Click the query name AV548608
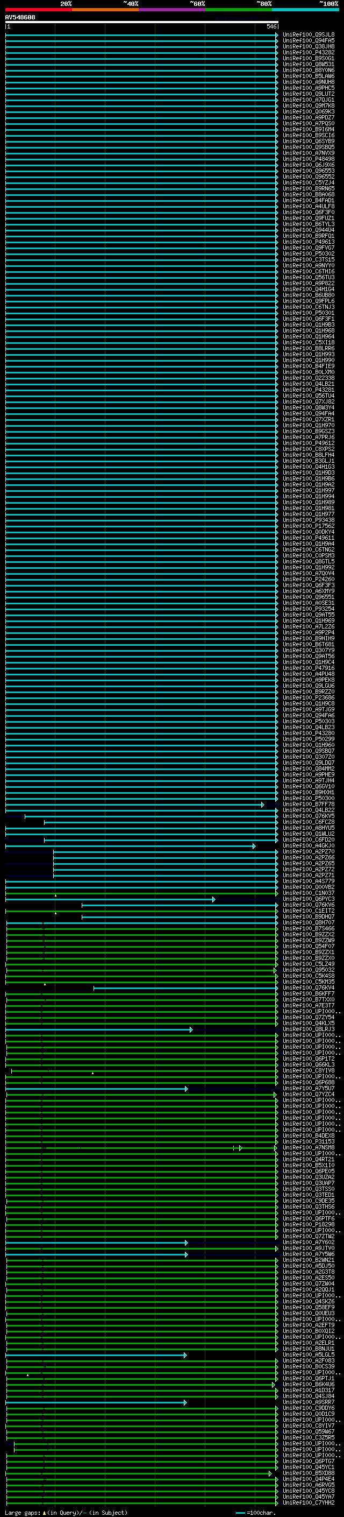The image size is (344, 1517). (x=20, y=17)
